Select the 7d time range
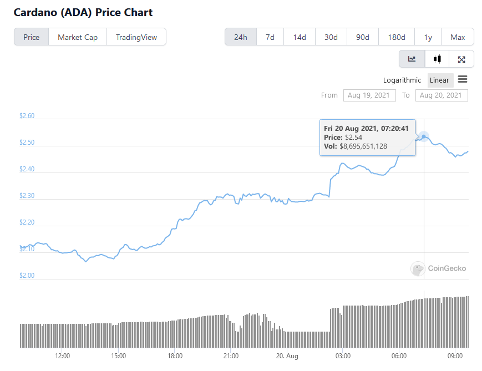This screenshot has width=482, height=371. tap(270, 37)
